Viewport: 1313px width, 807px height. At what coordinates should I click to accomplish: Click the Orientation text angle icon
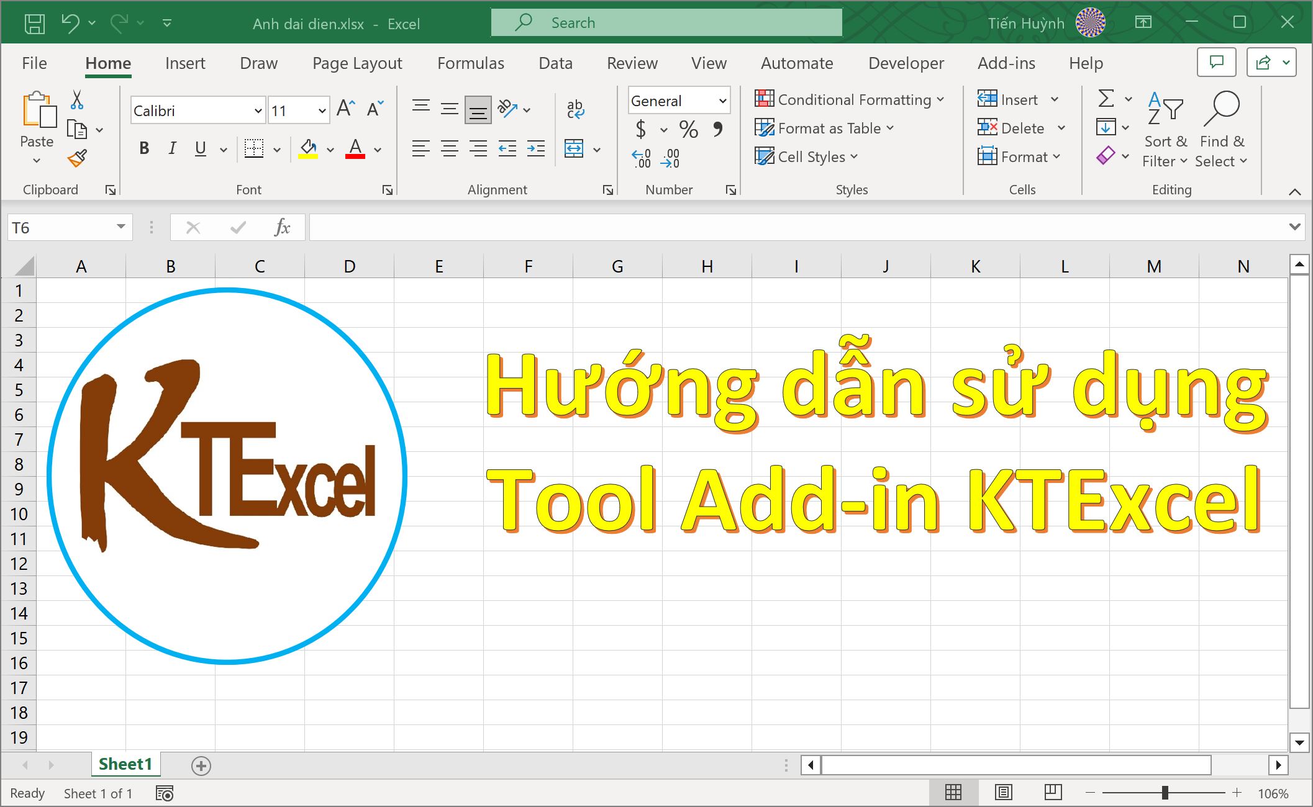tap(507, 109)
